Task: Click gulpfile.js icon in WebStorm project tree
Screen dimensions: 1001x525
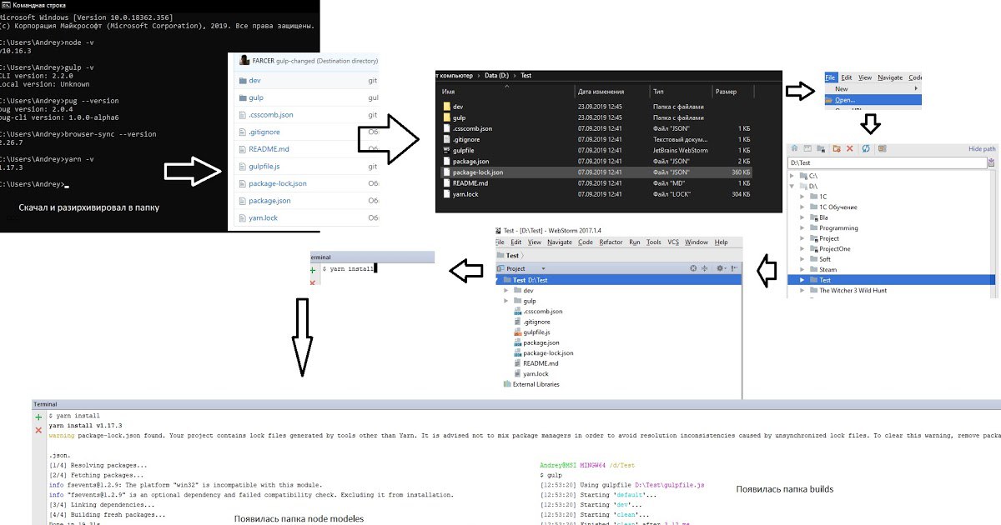Action: (x=518, y=332)
